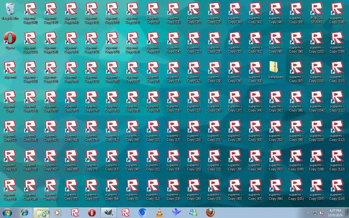Select supermi - Copy (9) shortcut
The width and height of the screenshot is (349, 218).
pos(153,101)
